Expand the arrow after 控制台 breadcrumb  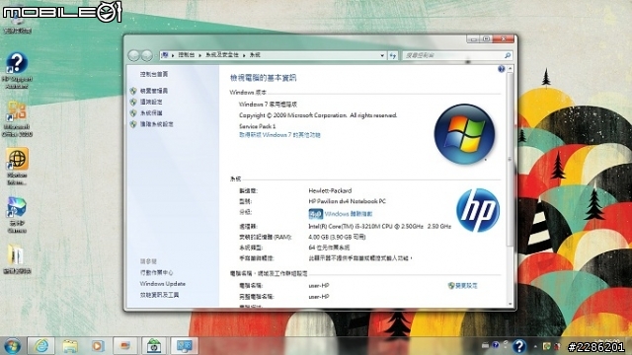tap(199, 55)
